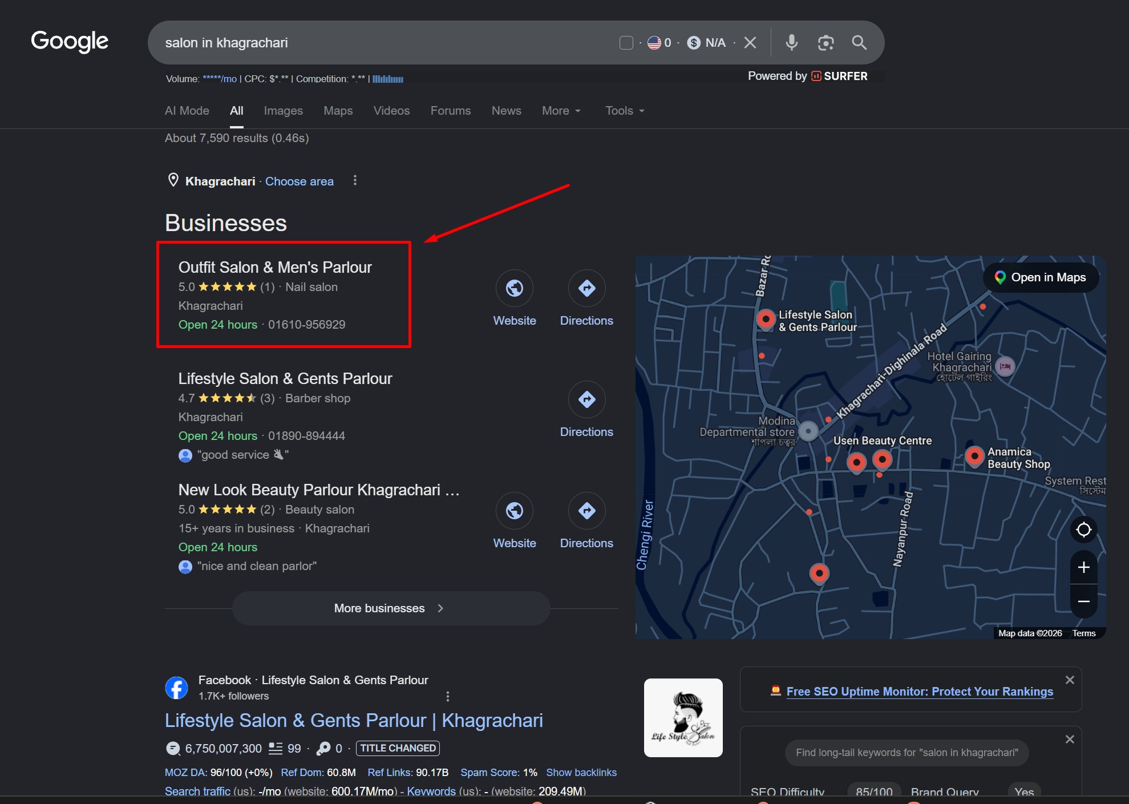Click the "good service" review snippet

tap(243, 455)
